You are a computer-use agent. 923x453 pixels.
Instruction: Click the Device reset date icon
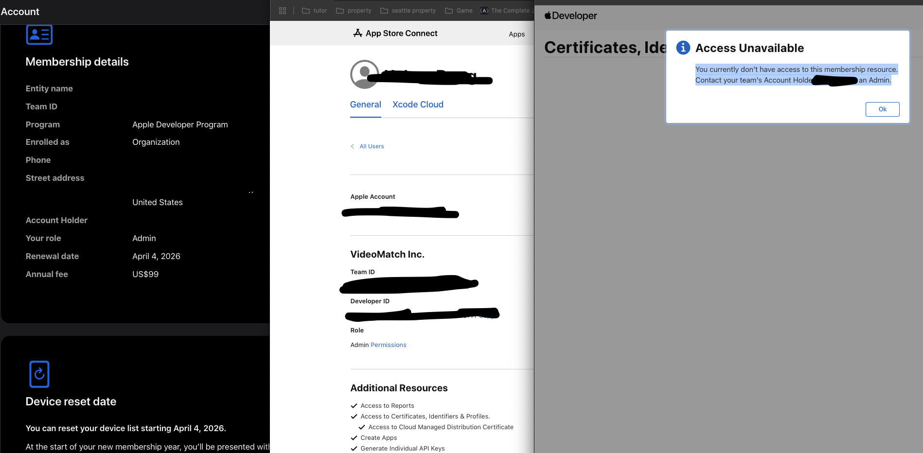(x=39, y=374)
